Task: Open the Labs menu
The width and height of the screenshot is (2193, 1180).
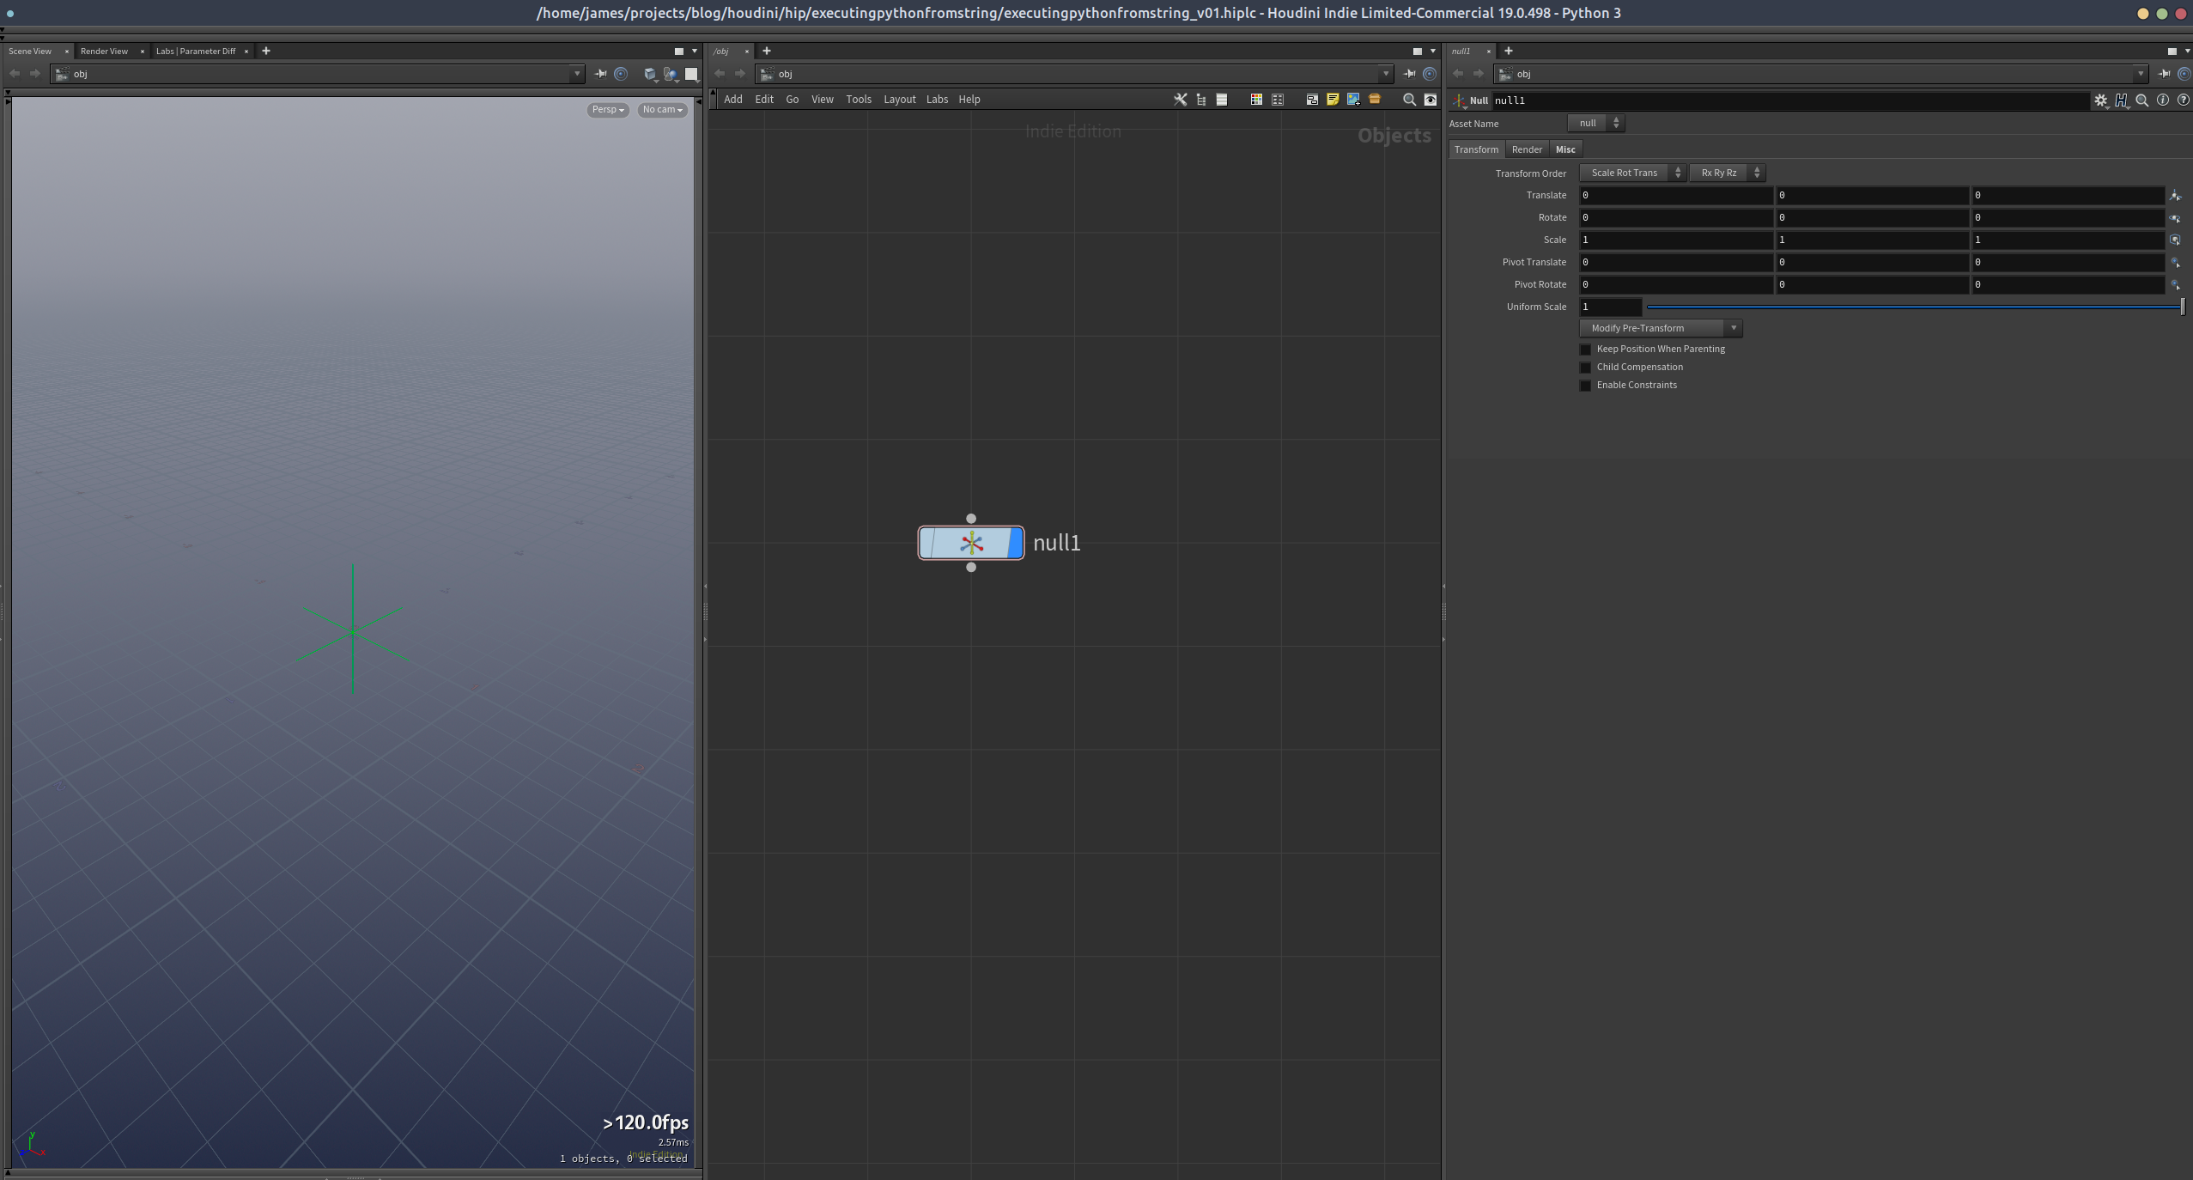Action: [937, 100]
